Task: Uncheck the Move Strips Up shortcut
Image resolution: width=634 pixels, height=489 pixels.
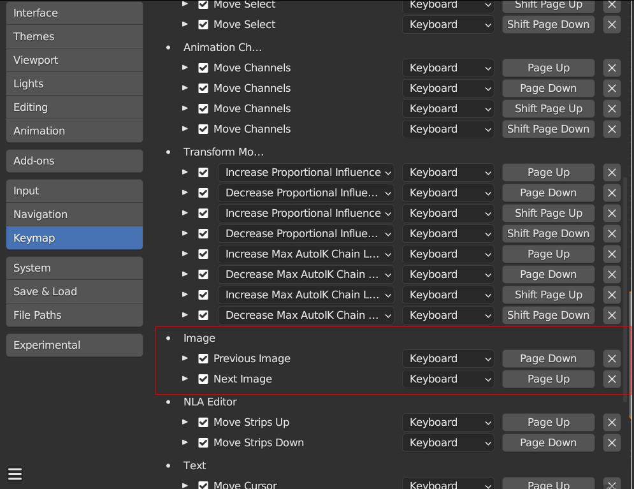Action: tap(203, 422)
